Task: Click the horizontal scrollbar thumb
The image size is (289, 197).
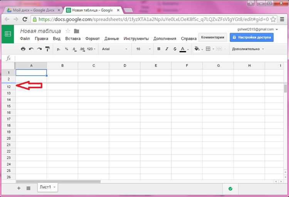Action: coord(58,182)
